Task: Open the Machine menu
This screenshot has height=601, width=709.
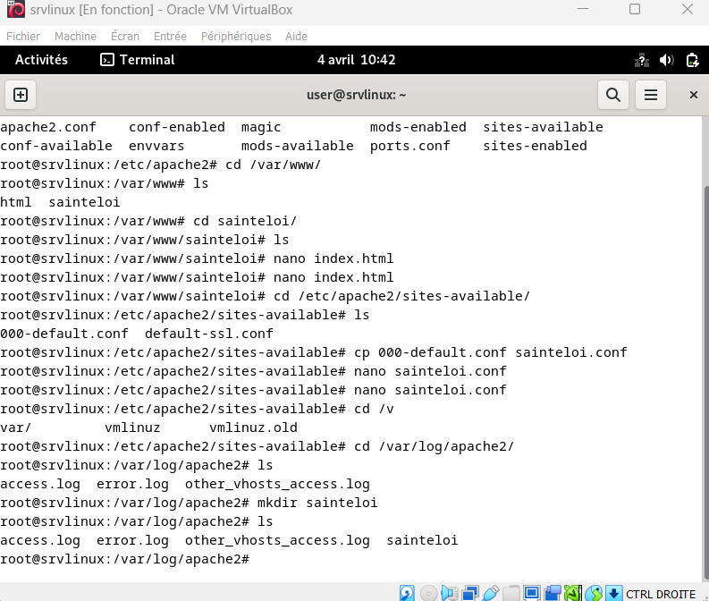Action: (75, 37)
